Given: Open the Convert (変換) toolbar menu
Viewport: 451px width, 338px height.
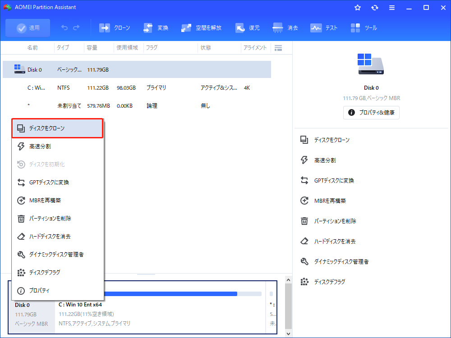Looking at the screenshot, I should point(156,28).
